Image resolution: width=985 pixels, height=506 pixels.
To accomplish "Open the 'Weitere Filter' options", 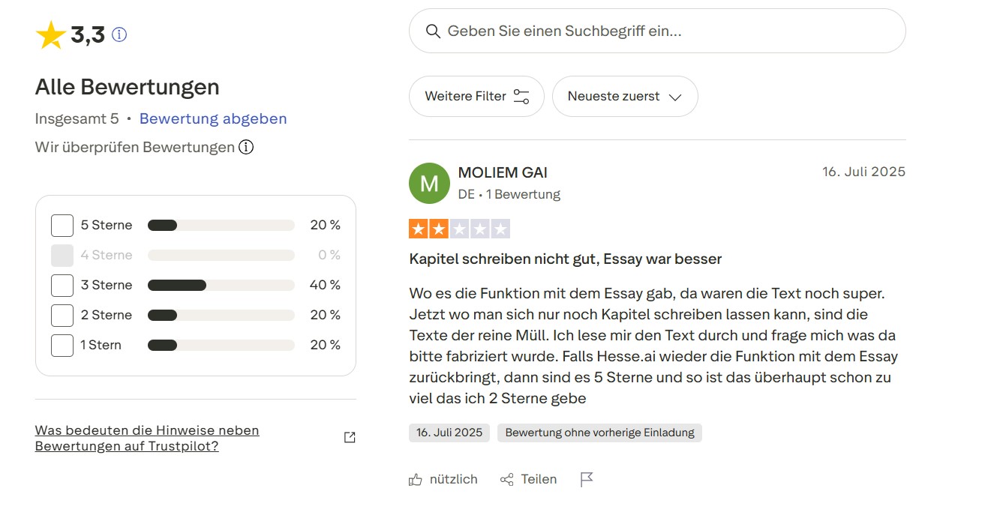I will tap(476, 96).
